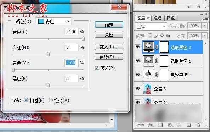Open the fill slider arrow next to 100%
Screen dimensions: 210x132
tap(204, 36)
